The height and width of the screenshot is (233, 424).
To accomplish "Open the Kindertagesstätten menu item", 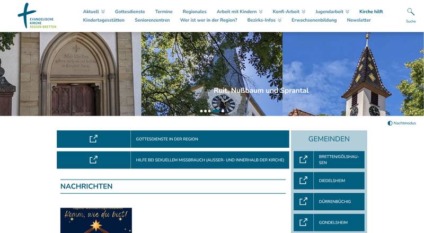I will 104,20.
